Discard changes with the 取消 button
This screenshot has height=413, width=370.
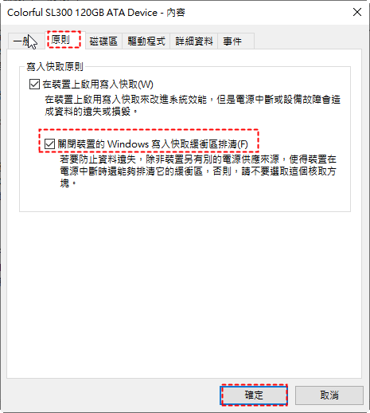coord(329,395)
